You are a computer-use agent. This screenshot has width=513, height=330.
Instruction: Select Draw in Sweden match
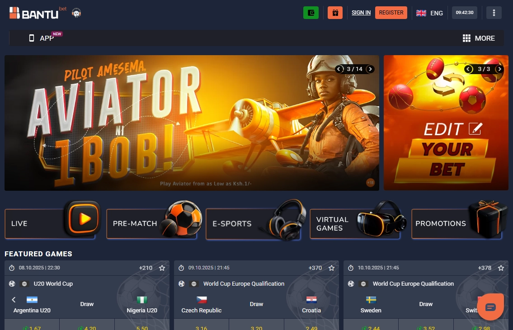point(426,304)
